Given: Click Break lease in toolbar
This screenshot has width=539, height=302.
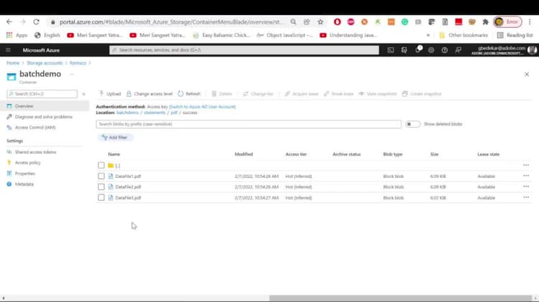Looking at the screenshot, I should coord(338,94).
